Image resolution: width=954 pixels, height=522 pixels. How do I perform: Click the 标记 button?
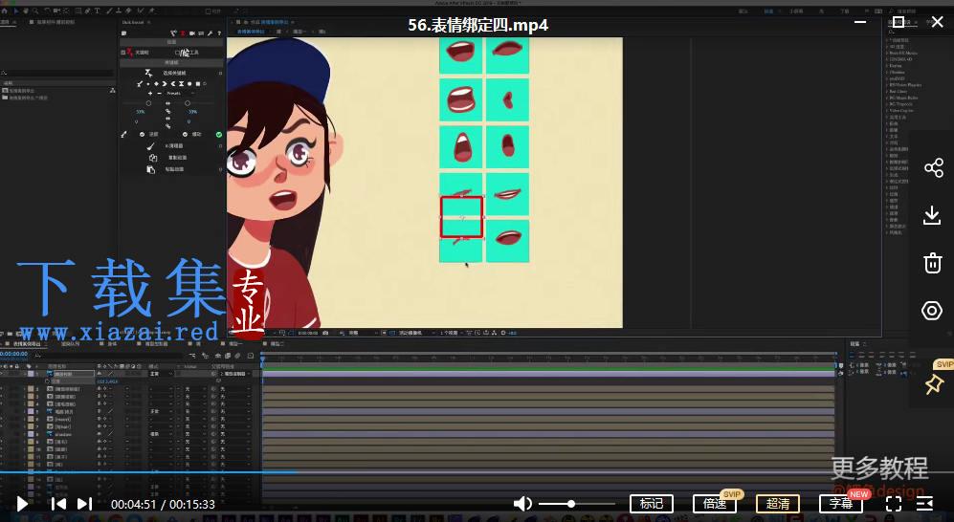pos(651,504)
